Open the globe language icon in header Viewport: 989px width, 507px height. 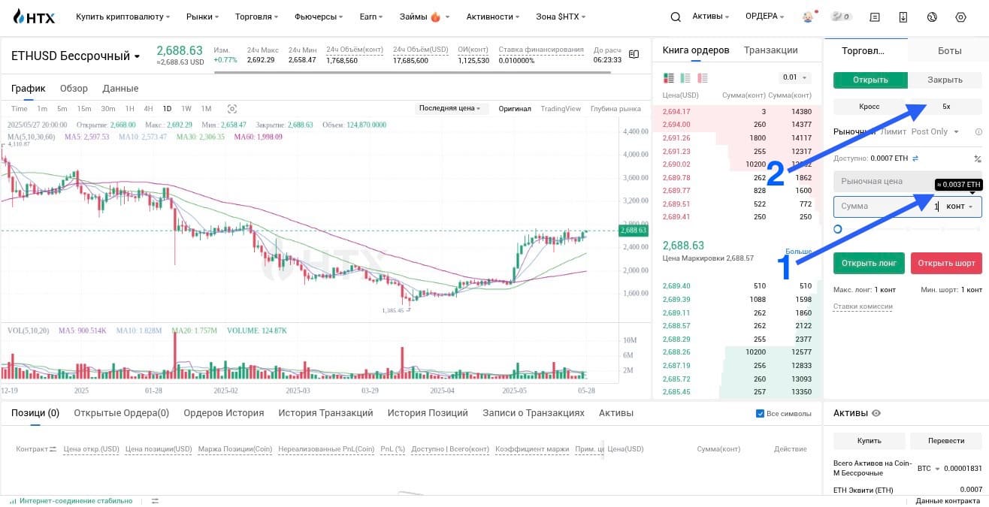pos(932,17)
